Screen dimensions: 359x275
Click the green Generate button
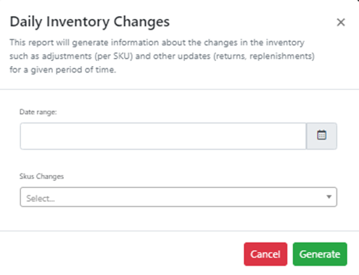(320, 254)
